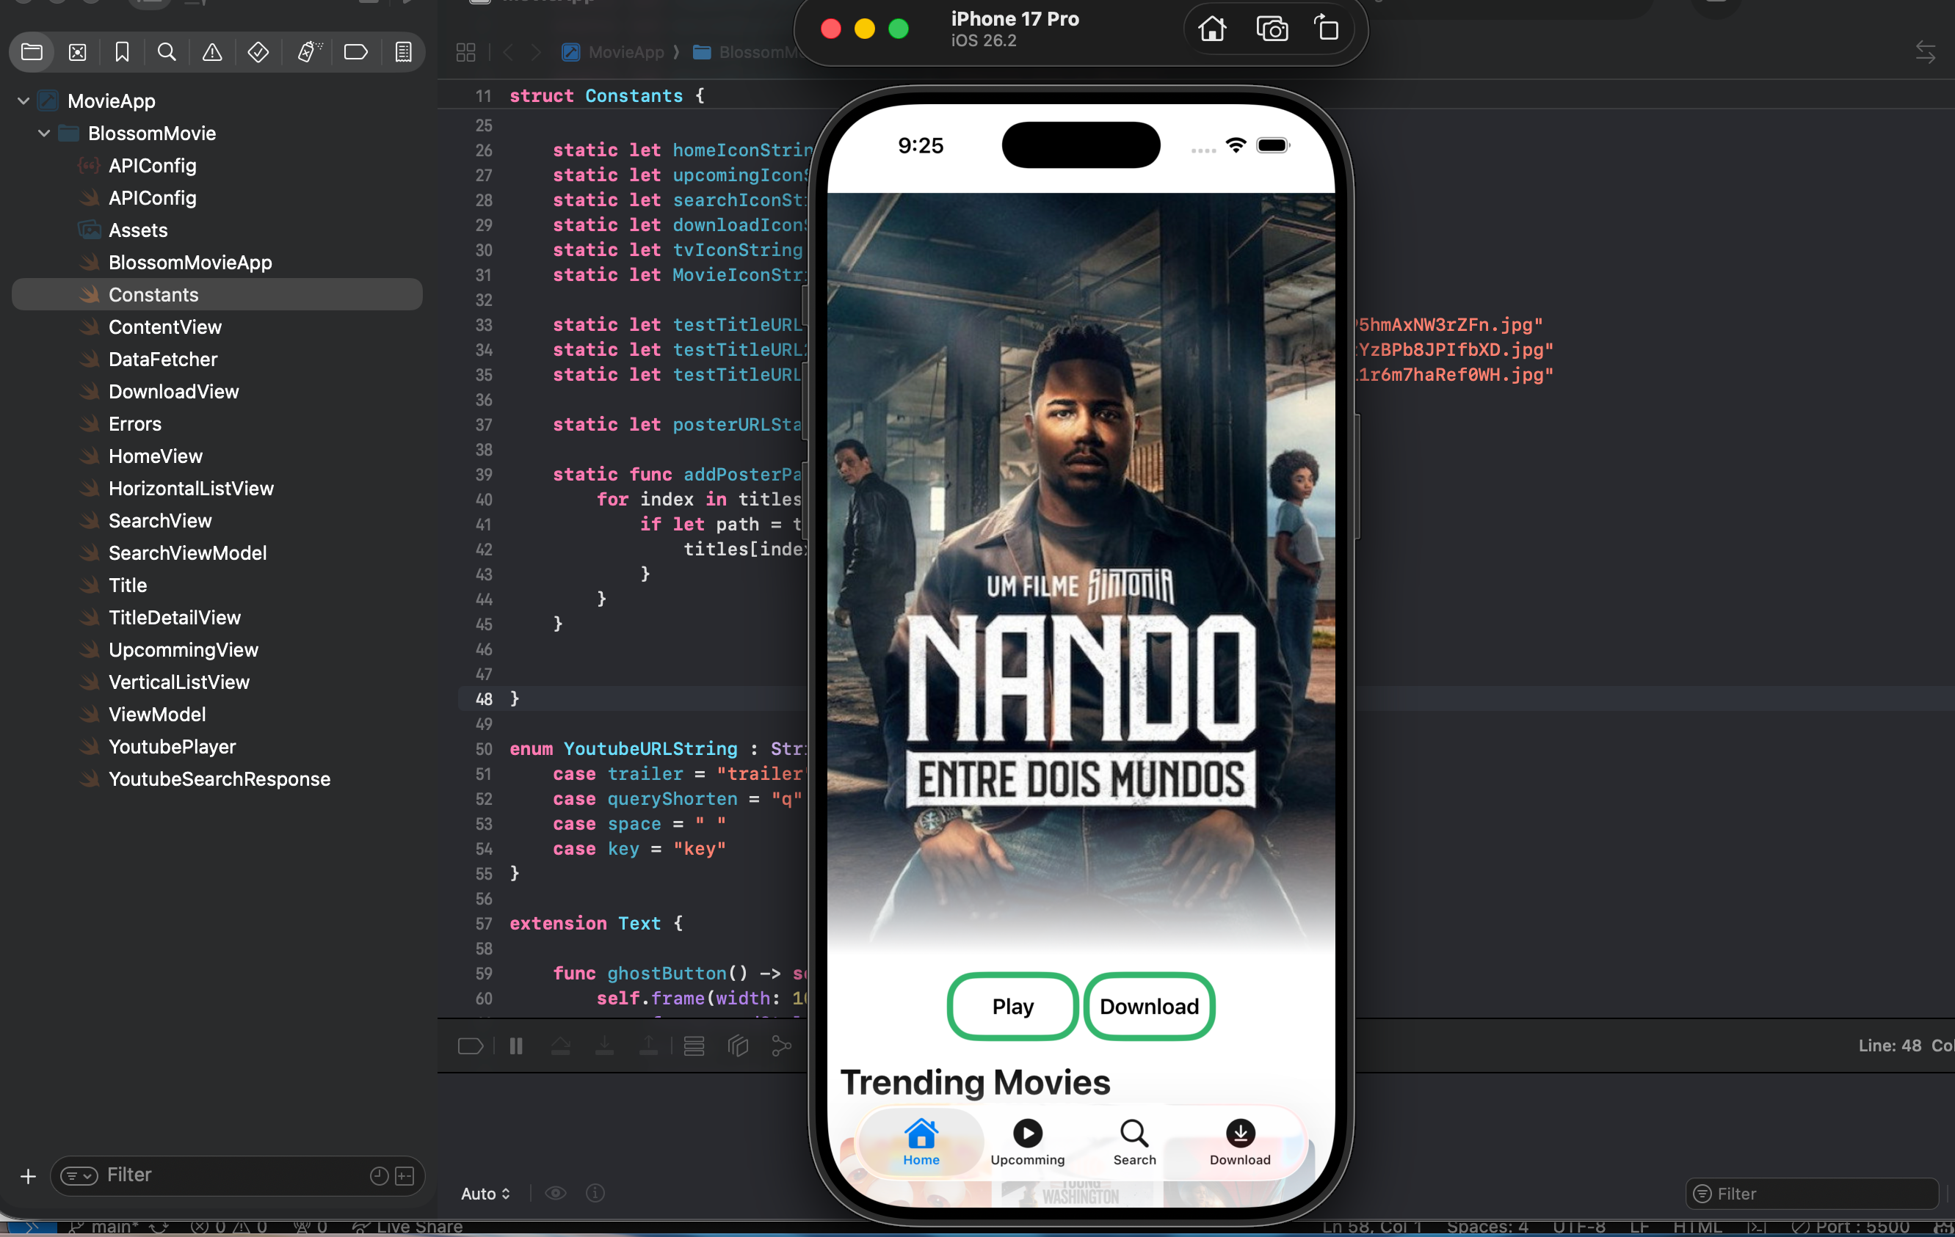Switch to Home tab in simulator app

pyautogui.click(x=921, y=1143)
